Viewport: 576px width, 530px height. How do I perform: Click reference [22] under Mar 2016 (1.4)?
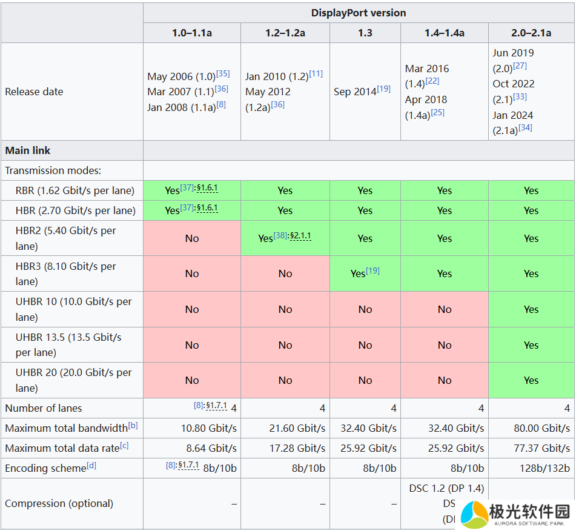(432, 81)
